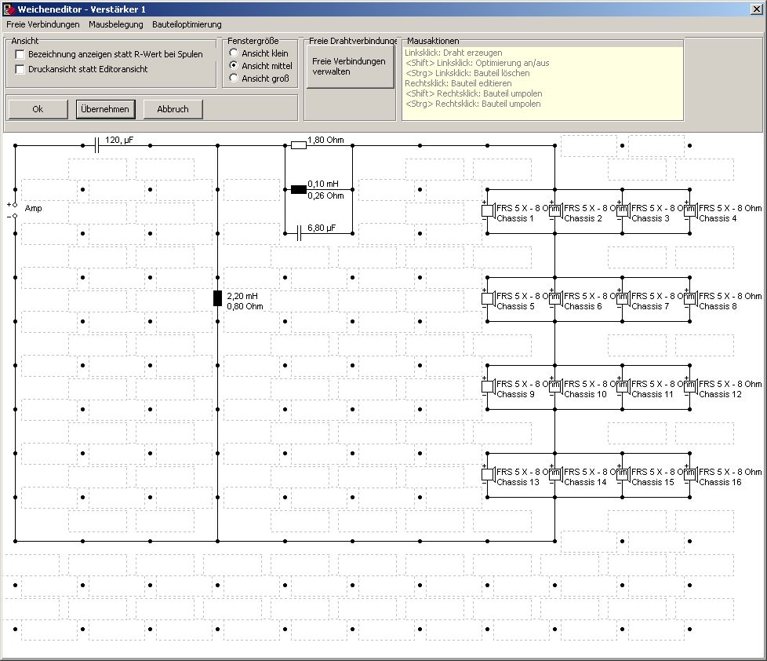This screenshot has height=661, width=767.
Task: Click the 120, µF value label
Action: tap(119, 140)
